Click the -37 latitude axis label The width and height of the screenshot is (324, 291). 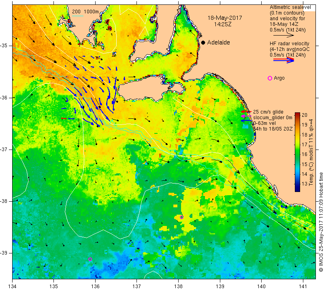click(4, 149)
